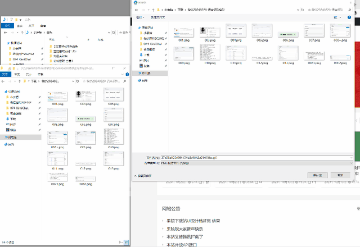Image resolution: width=360 pixels, height=247 pixels.
Task: Expand address dropdown in music Explorer window
Action: (109, 33)
